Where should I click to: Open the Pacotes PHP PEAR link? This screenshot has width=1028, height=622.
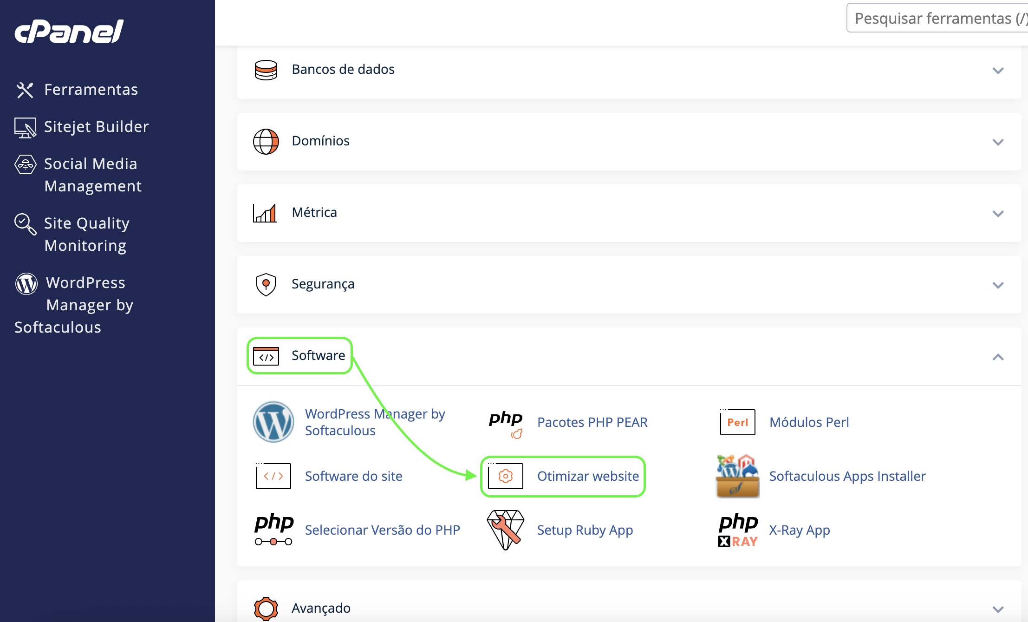click(x=592, y=422)
